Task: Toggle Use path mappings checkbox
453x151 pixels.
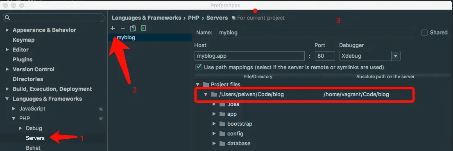Action: 199,67
